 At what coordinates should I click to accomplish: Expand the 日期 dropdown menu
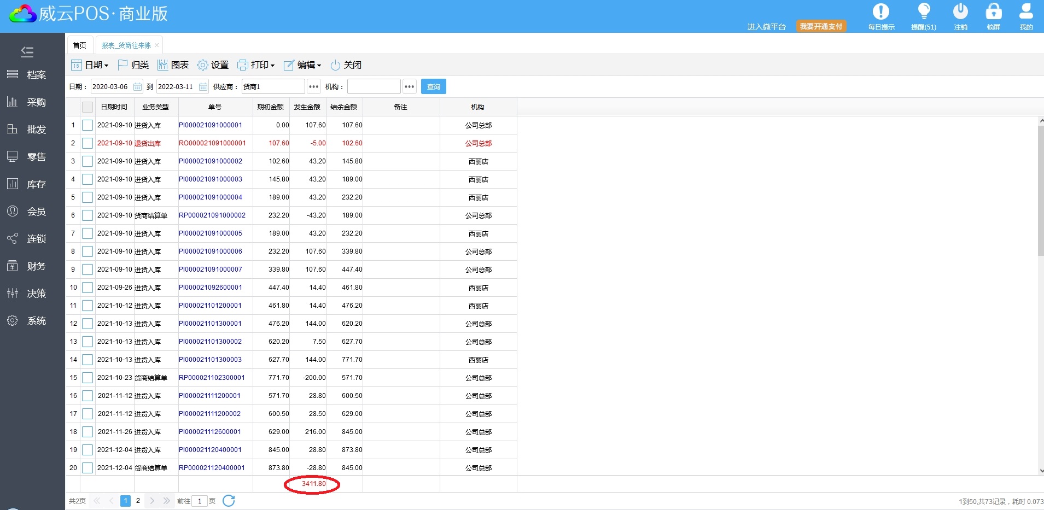coord(90,65)
